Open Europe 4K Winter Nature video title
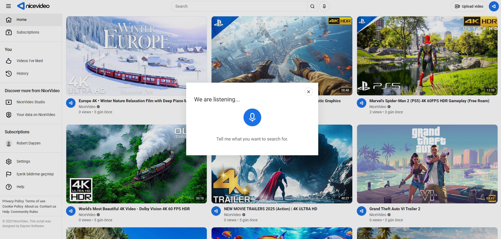 (x=132, y=101)
